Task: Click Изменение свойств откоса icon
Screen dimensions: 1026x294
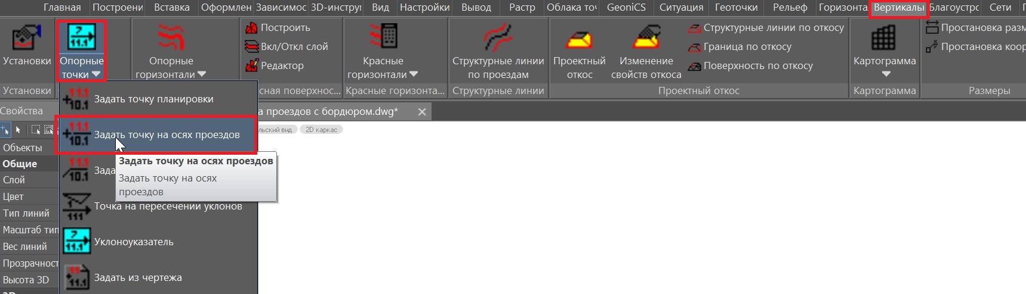Action: [646, 39]
